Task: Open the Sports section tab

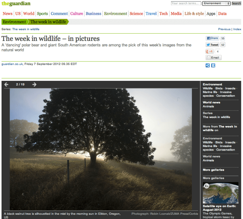Action: (x=42, y=14)
